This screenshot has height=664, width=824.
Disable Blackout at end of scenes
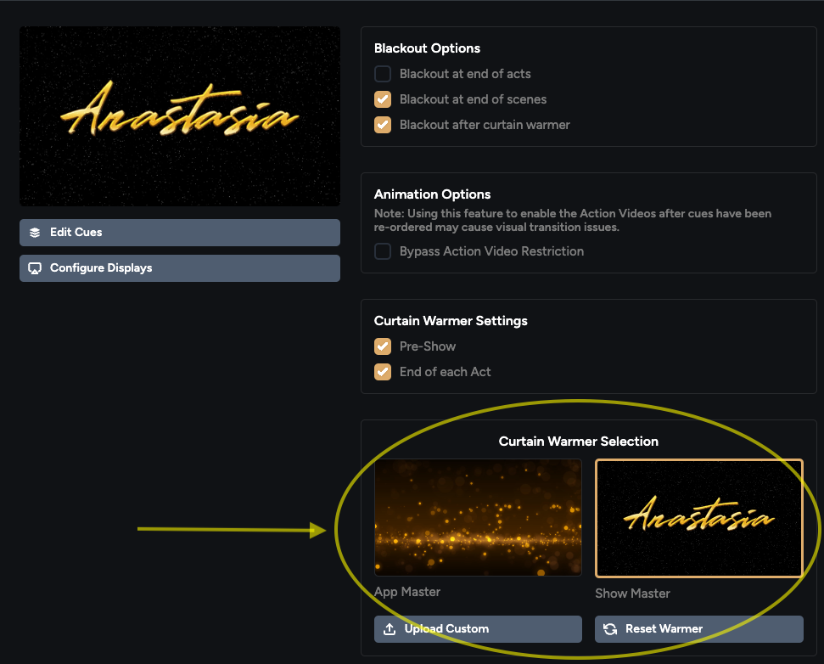click(383, 99)
